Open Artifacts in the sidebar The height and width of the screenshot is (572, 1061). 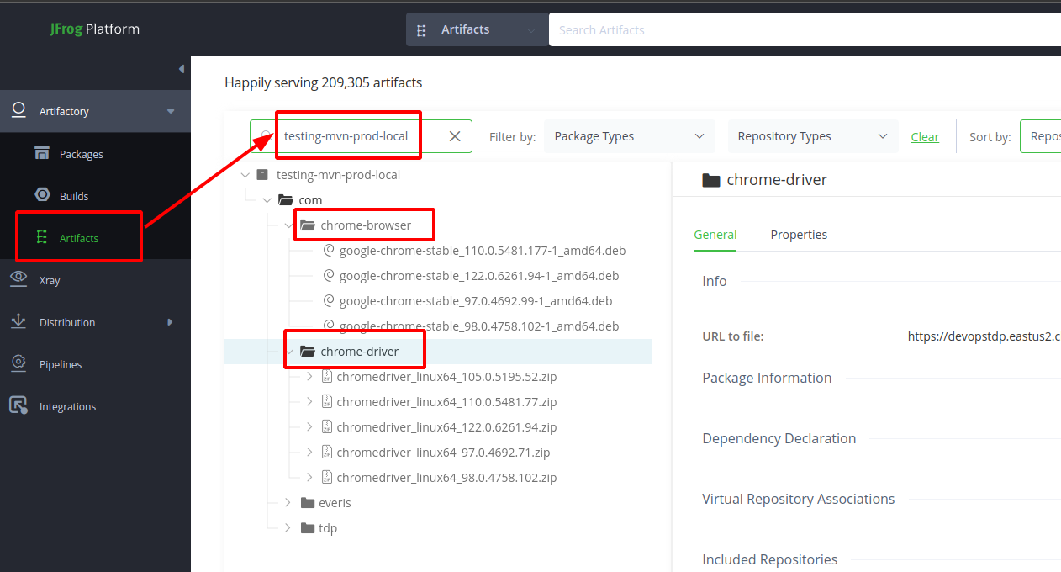79,238
